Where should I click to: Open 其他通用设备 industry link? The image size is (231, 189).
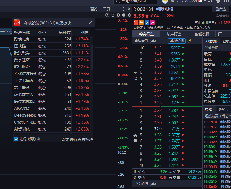[205, 23]
